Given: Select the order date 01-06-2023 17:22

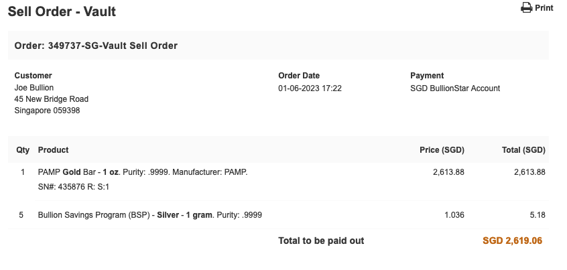Looking at the screenshot, I should point(310,88).
